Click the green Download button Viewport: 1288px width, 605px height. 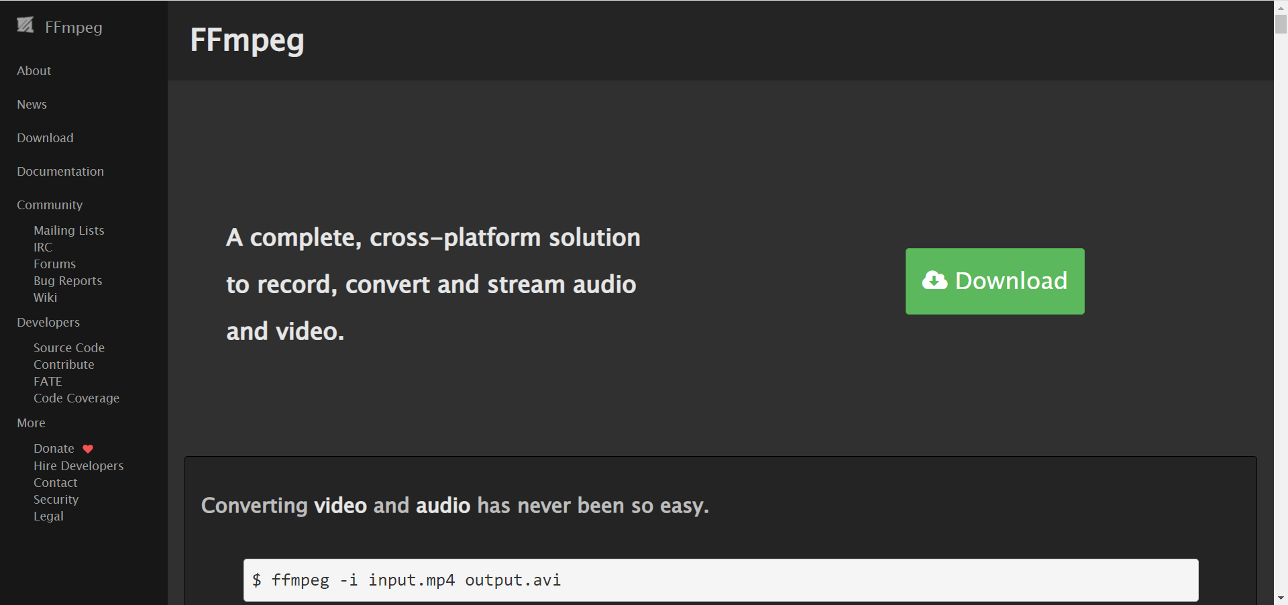coord(995,281)
